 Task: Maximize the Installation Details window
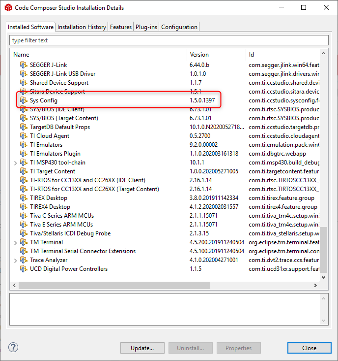pos(304,7)
